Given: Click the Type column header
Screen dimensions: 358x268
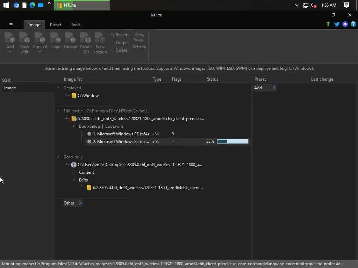Looking at the screenshot, I should (x=157, y=79).
